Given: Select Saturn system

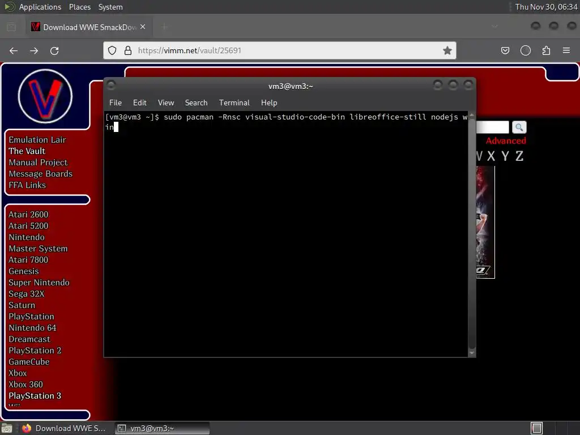Looking at the screenshot, I should click(x=22, y=305).
